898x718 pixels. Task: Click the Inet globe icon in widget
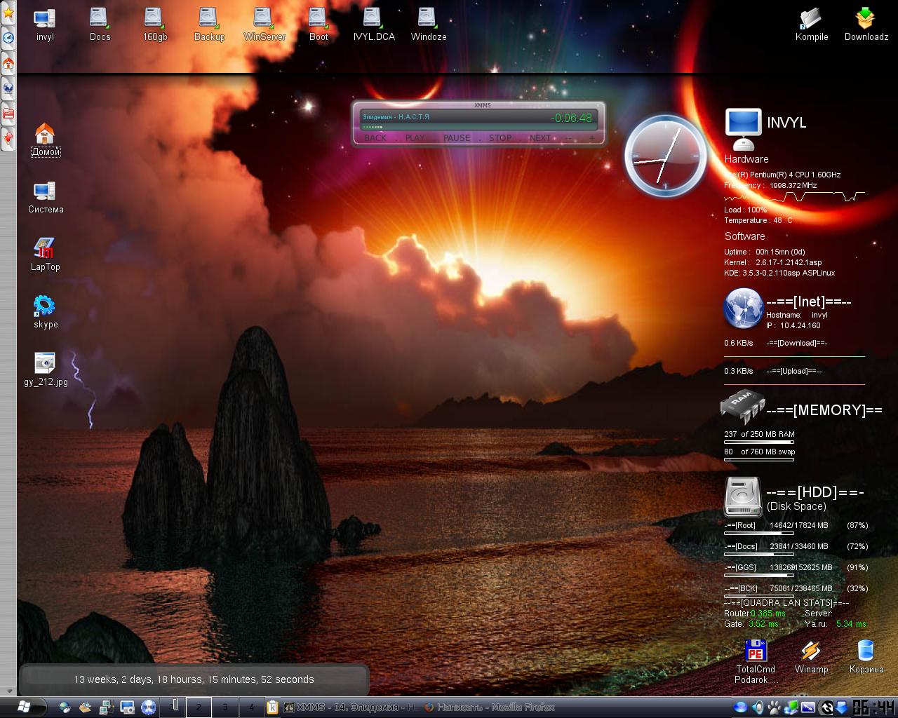[743, 308]
